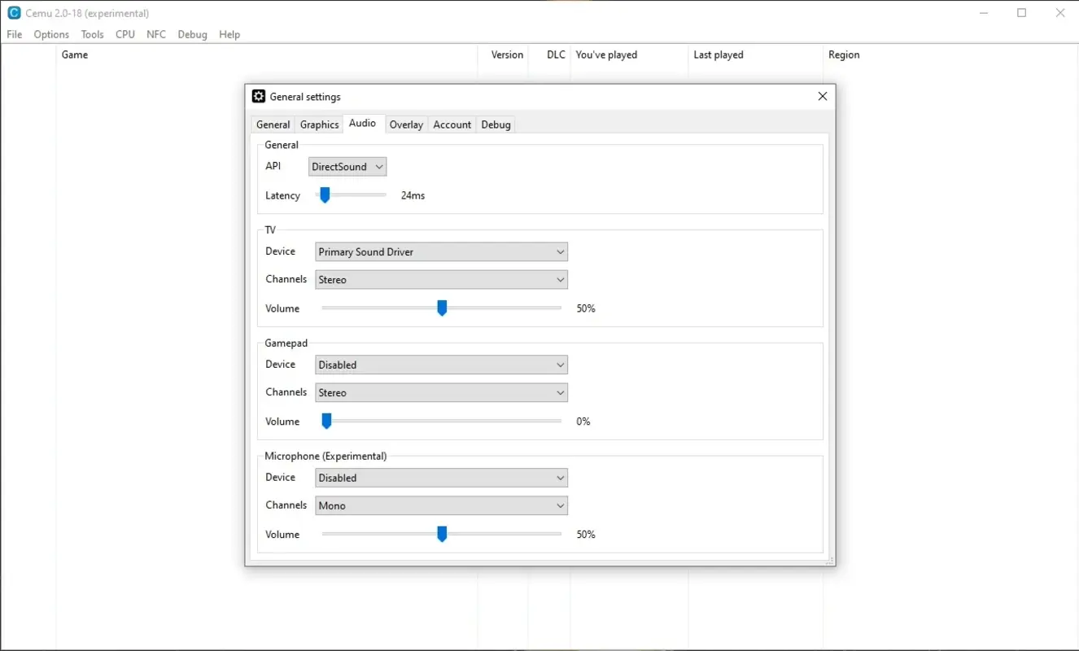The image size is (1079, 651).
Task: Click the Cemu application icon in titlebar
Action: tap(12, 12)
